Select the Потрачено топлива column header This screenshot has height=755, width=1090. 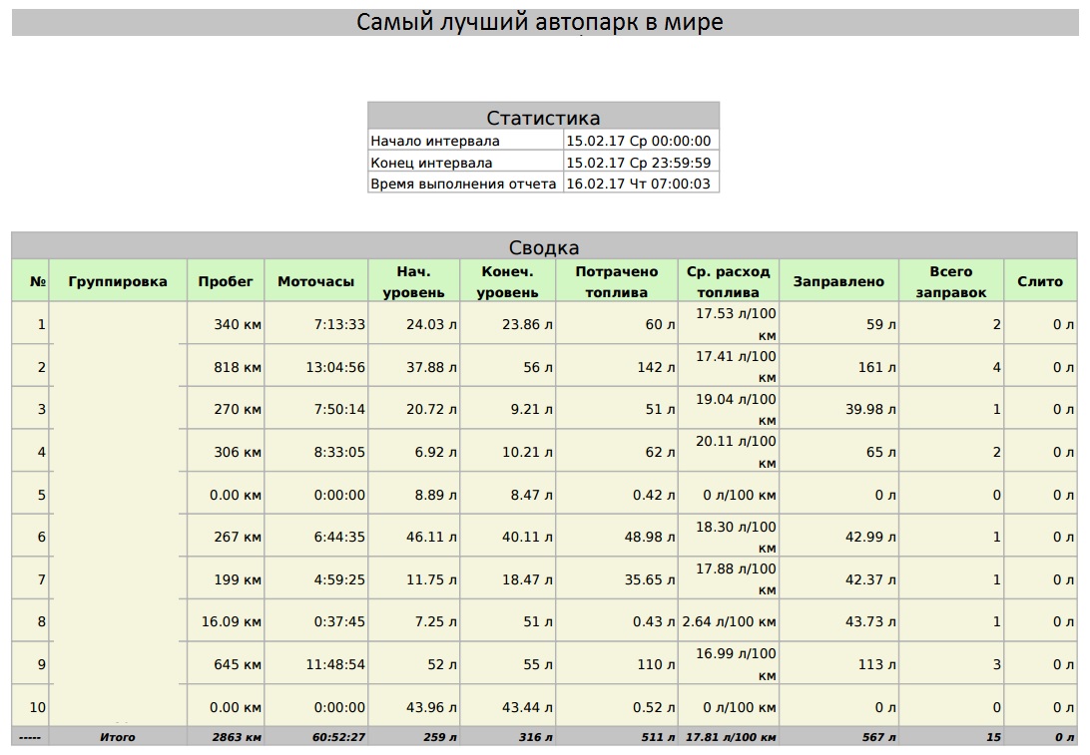(x=617, y=281)
